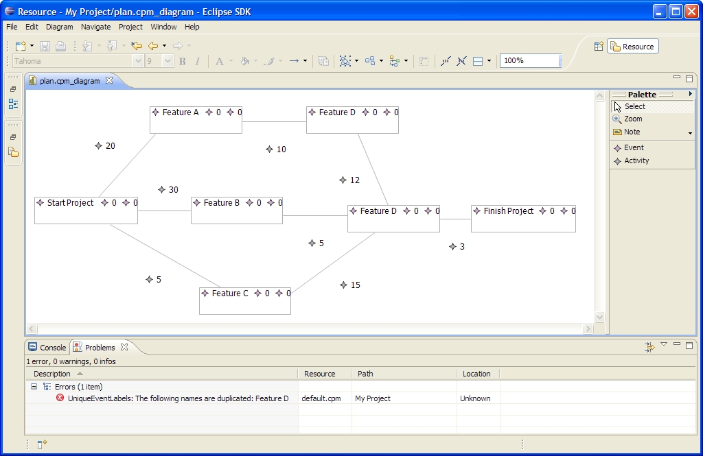Click the Back navigation arrow icon
The image size is (703, 456).
pos(153,46)
